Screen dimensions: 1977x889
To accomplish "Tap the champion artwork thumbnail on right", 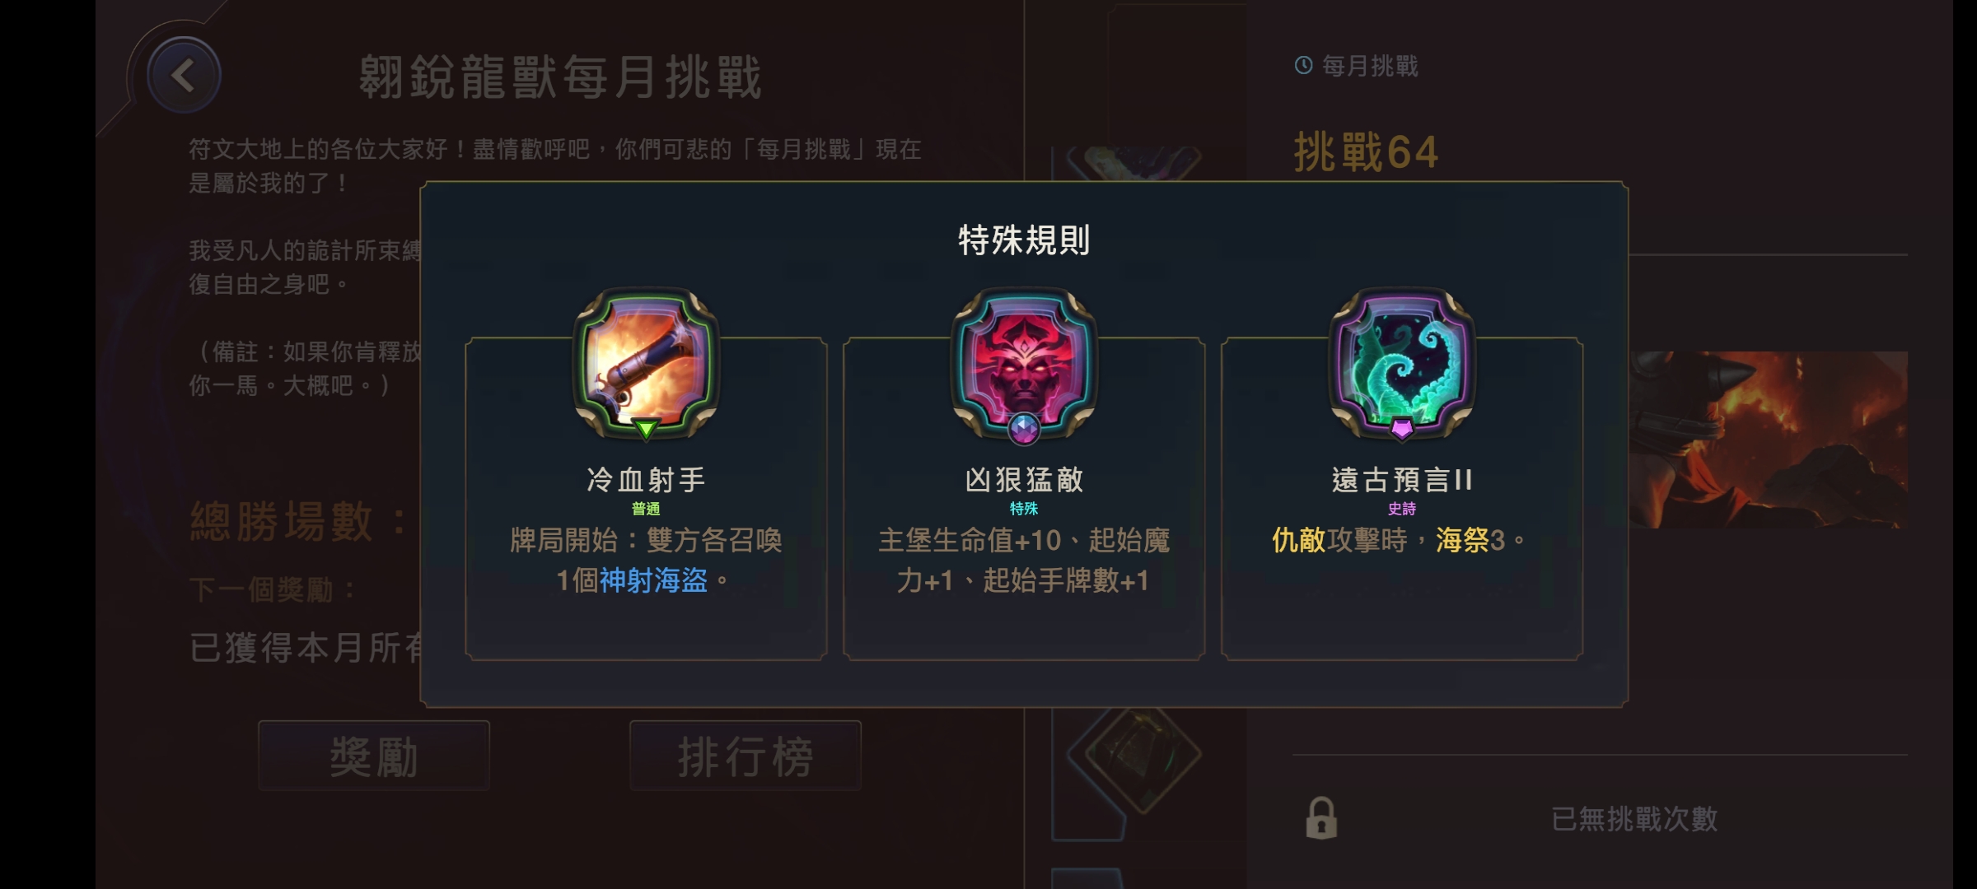I will coord(1769,440).
